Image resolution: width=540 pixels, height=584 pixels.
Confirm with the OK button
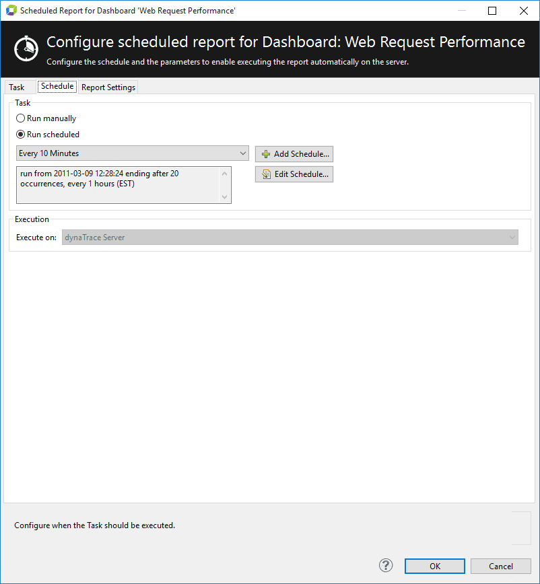click(x=434, y=566)
